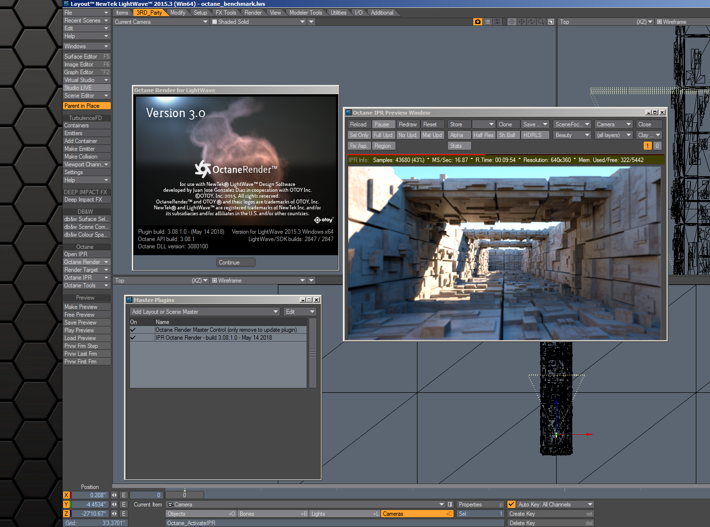The width and height of the screenshot is (710, 527).
Task: Open the File menu
Action: (x=87, y=13)
